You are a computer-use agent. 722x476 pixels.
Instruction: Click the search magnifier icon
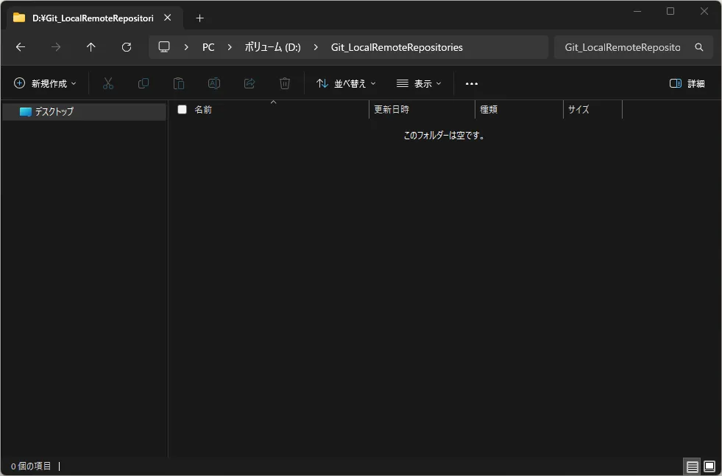pos(699,47)
